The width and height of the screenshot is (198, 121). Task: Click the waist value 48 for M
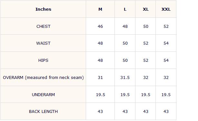[x=100, y=43]
